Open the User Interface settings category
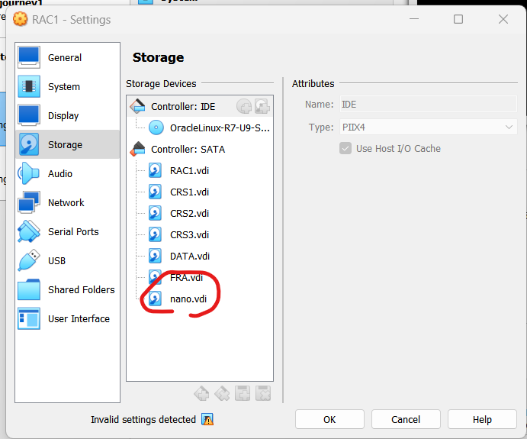 click(67, 318)
